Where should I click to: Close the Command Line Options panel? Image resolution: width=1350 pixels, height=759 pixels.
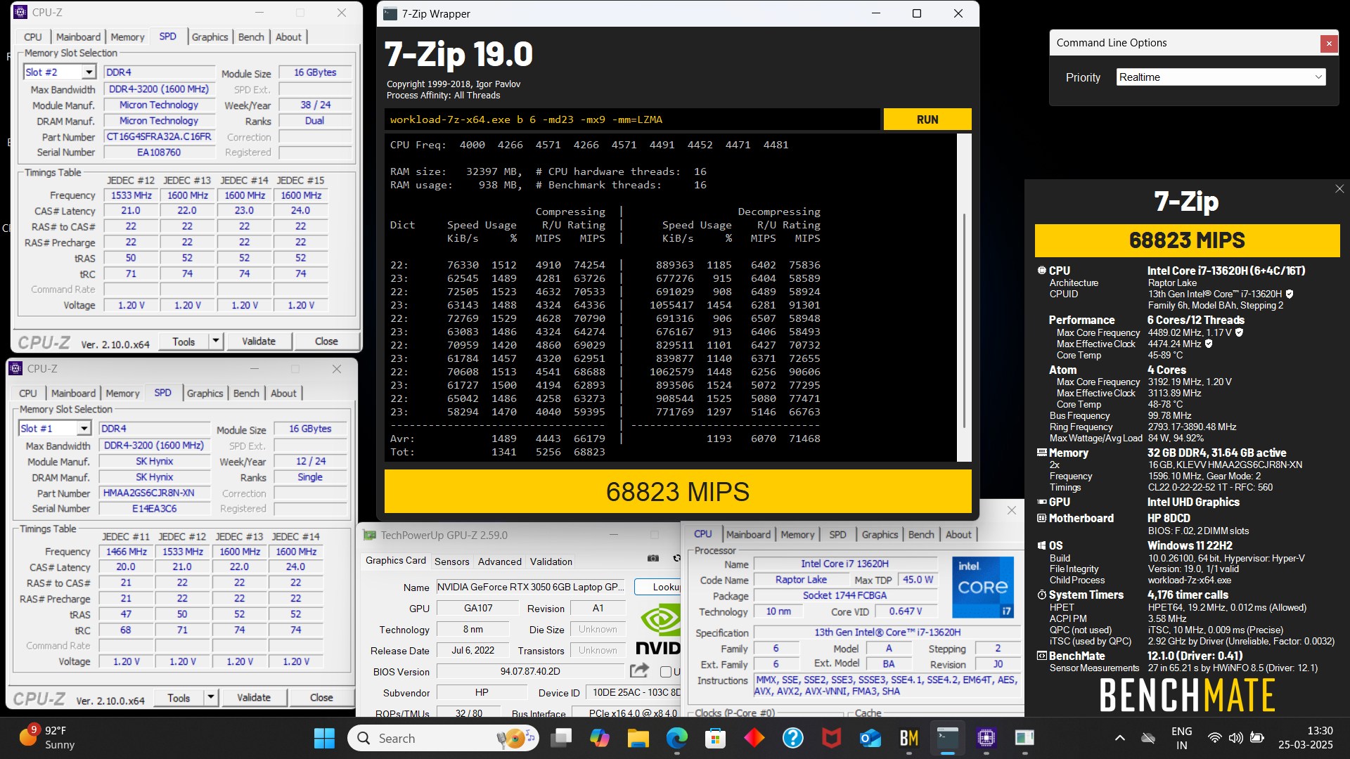[1328, 44]
